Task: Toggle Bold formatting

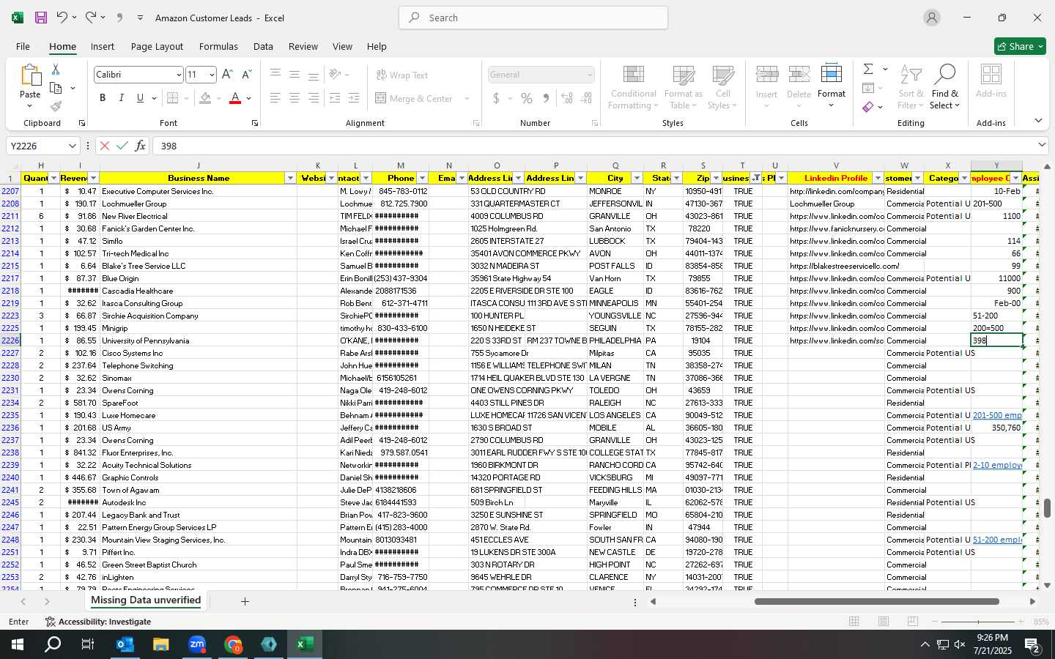Action: tap(103, 98)
